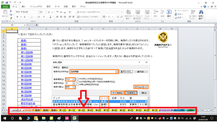217x122 pixels.
Task: Expand the MS P Gothic font name dropdown
Action: coord(38,12)
